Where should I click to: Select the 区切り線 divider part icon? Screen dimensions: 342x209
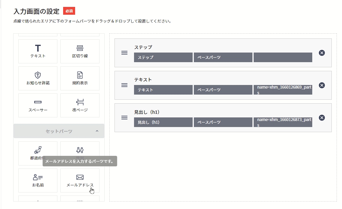(80, 51)
